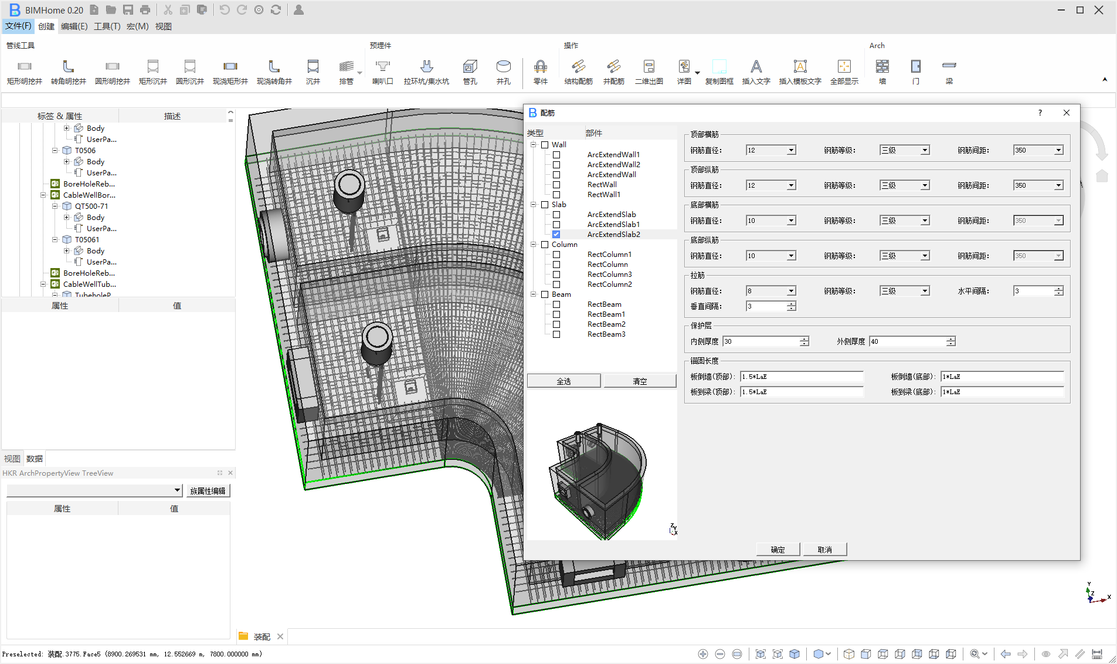The image size is (1117, 664).
Task: Click the 复制图框 tool
Action: coord(719,72)
